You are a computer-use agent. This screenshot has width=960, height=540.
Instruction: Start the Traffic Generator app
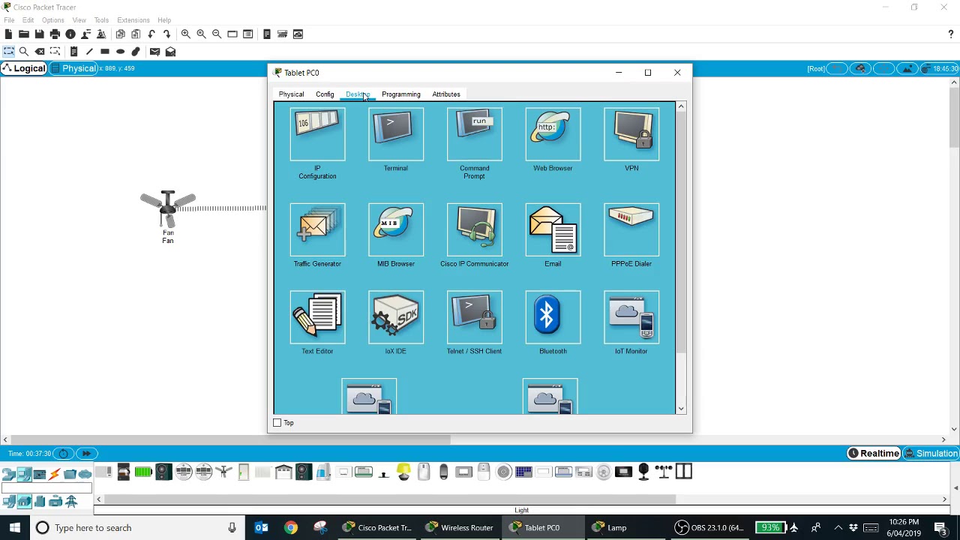(317, 229)
